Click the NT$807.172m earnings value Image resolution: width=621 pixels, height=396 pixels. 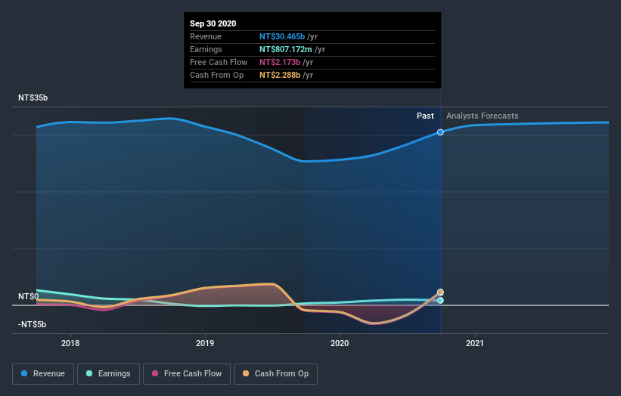point(286,49)
